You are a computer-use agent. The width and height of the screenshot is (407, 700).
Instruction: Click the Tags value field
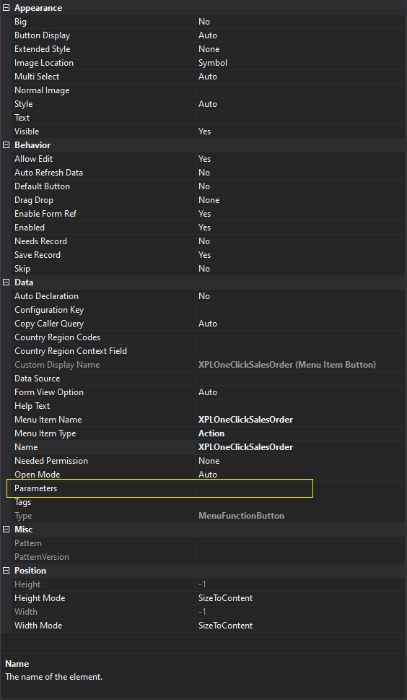coord(300,502)
